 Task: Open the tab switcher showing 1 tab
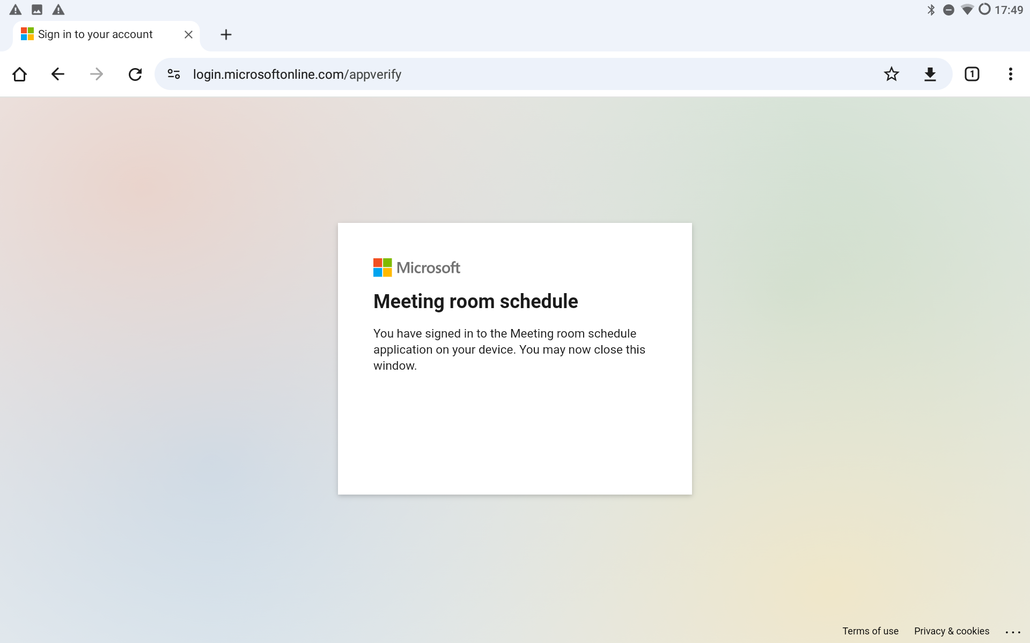pyautogui.click(x=972, y=74)
